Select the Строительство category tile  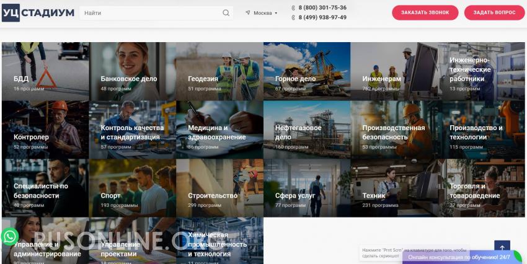(220, 188)
